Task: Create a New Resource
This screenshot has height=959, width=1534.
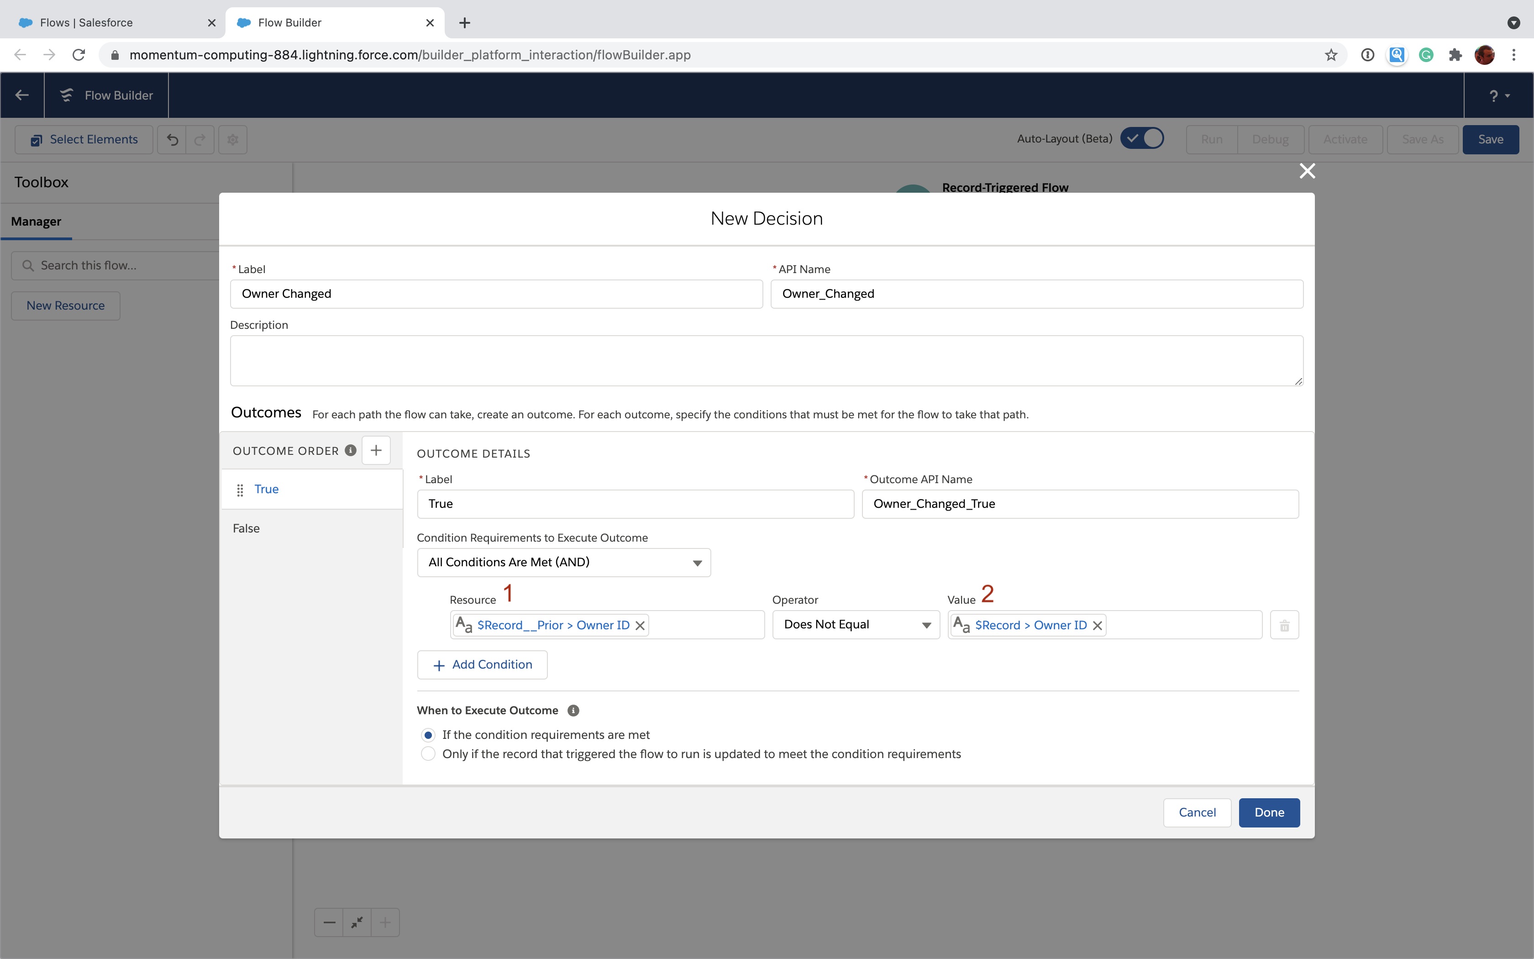Action: click(65, 305)
